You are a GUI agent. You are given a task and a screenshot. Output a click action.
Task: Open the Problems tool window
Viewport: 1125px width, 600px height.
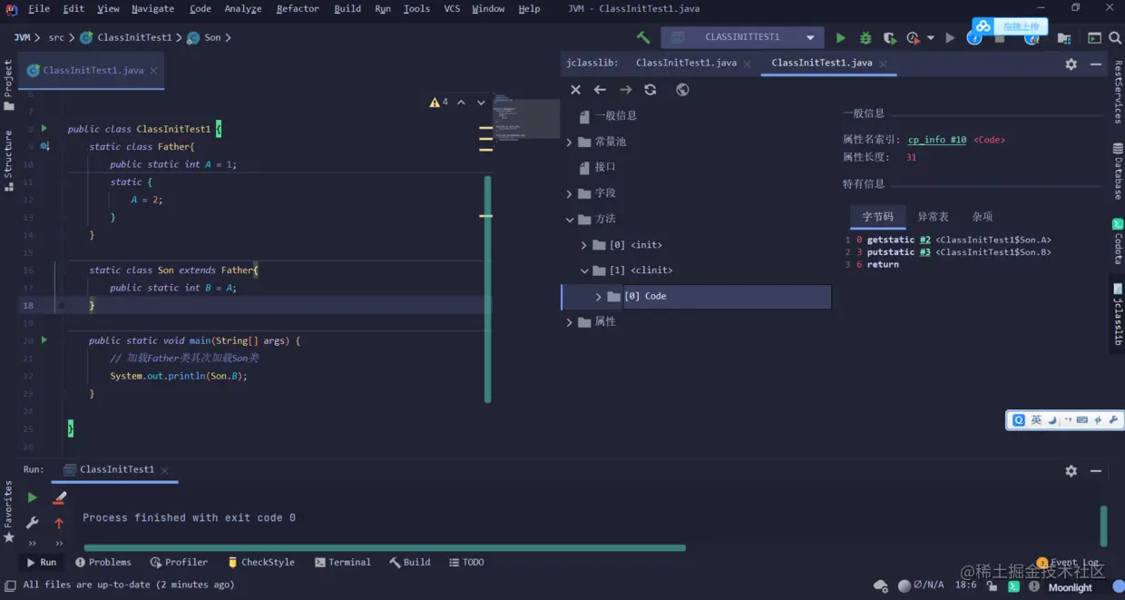click(x=103, y=563)
